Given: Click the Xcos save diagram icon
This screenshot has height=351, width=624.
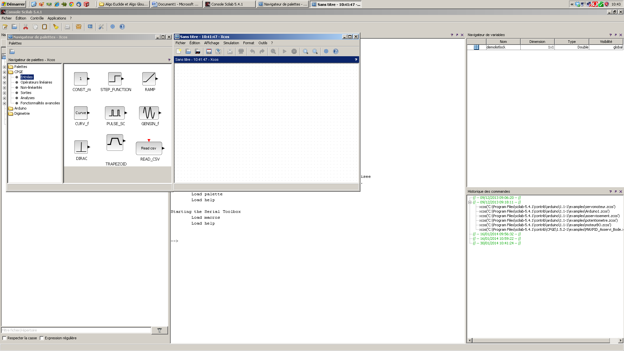Looking at the screenshot, I should (x=209, y=51).
